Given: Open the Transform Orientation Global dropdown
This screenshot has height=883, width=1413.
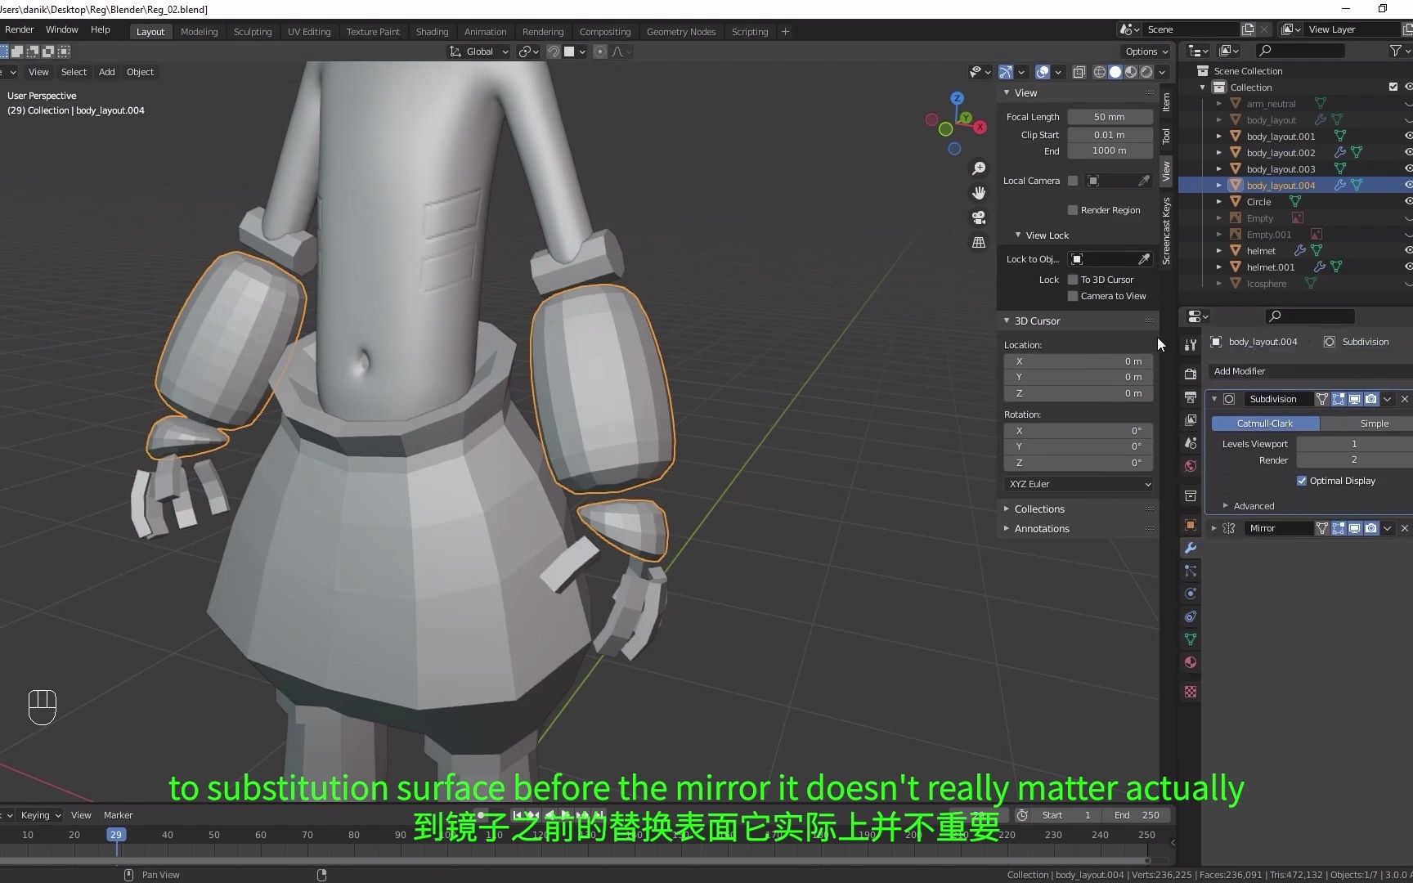Looking at the screenshot, I should 478,51.
